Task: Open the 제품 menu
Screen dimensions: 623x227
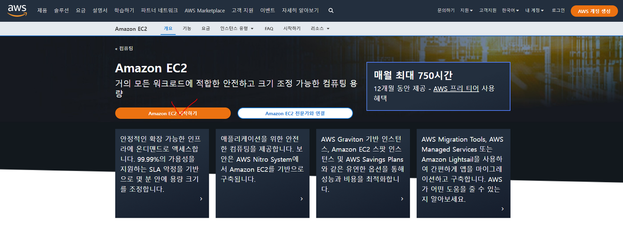Action: [42, 10]
